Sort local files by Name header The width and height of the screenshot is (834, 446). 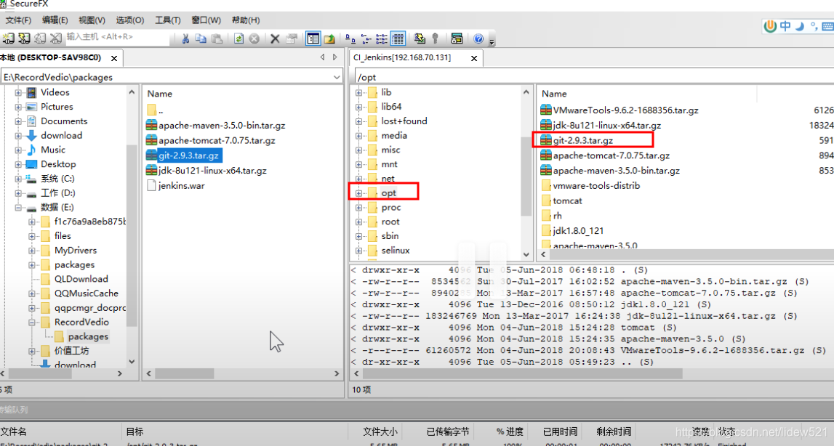159,94
